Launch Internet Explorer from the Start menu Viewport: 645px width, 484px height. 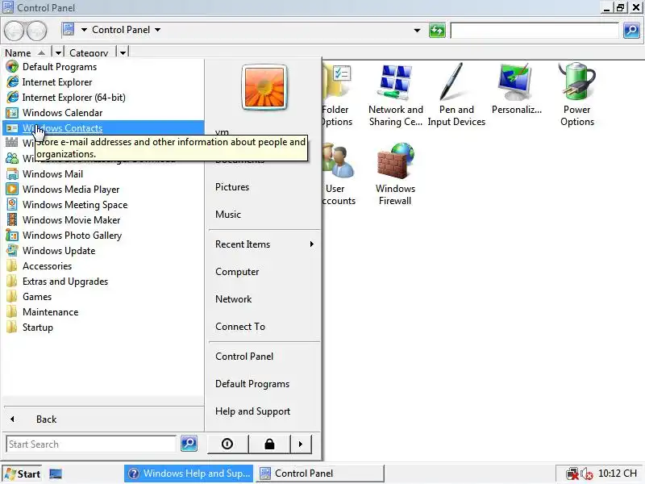pos(103,82)
